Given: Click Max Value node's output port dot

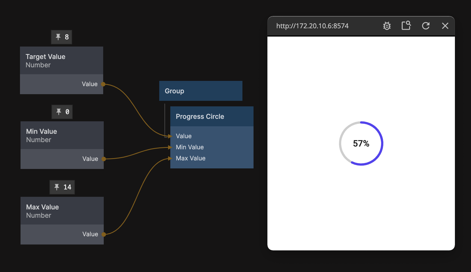Looking at the screenshot, I should pyautogui.click(x=104, y=234).
